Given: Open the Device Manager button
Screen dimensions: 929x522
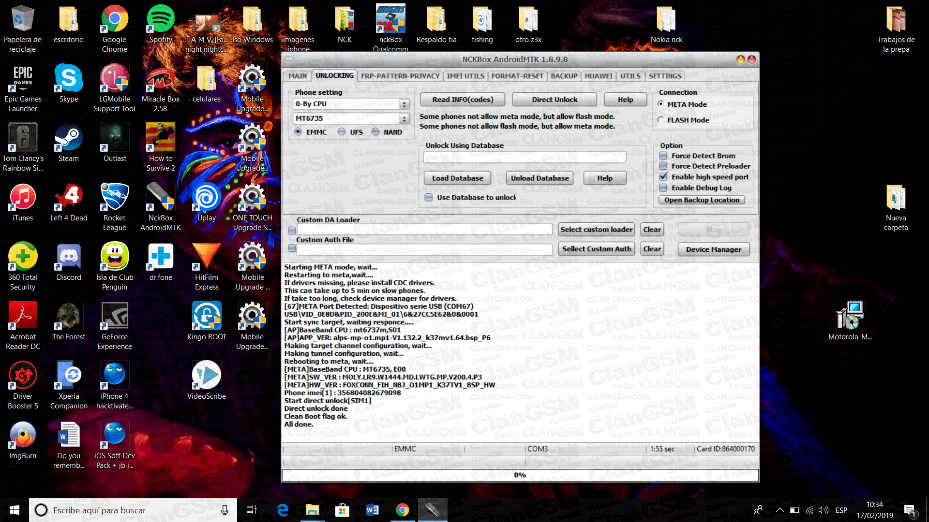Looking at the screenshot, I should pyautogui.click(x=714, y=249).
